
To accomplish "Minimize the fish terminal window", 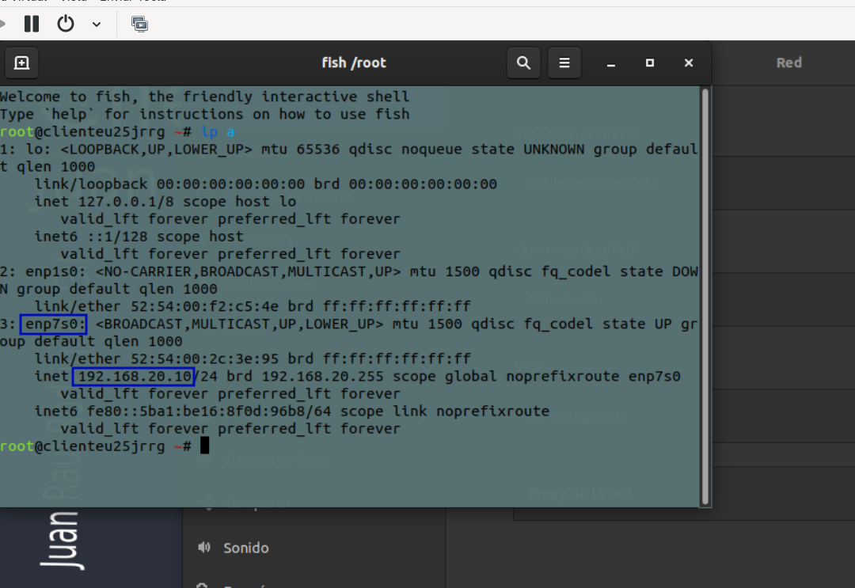I will pyautogui.click(x=611, y=64).
